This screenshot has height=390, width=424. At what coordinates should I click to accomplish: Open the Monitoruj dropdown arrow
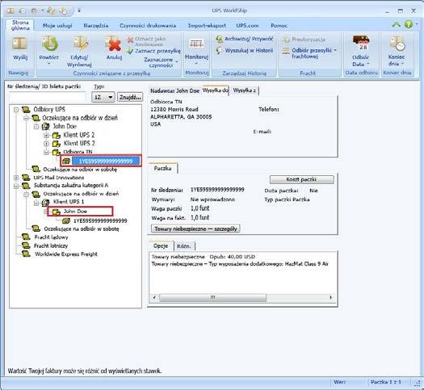tap(196, 64)
